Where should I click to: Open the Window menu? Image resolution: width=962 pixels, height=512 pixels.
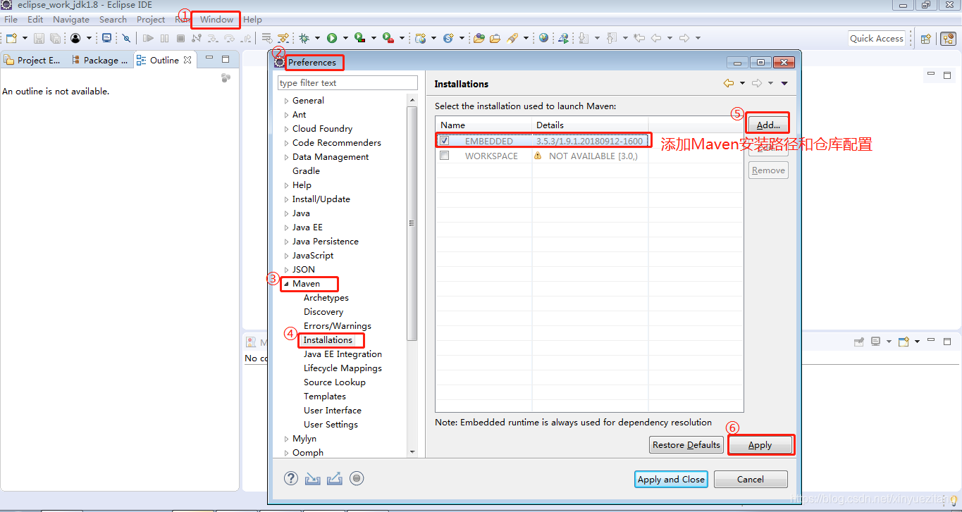[x=216, y=20]
